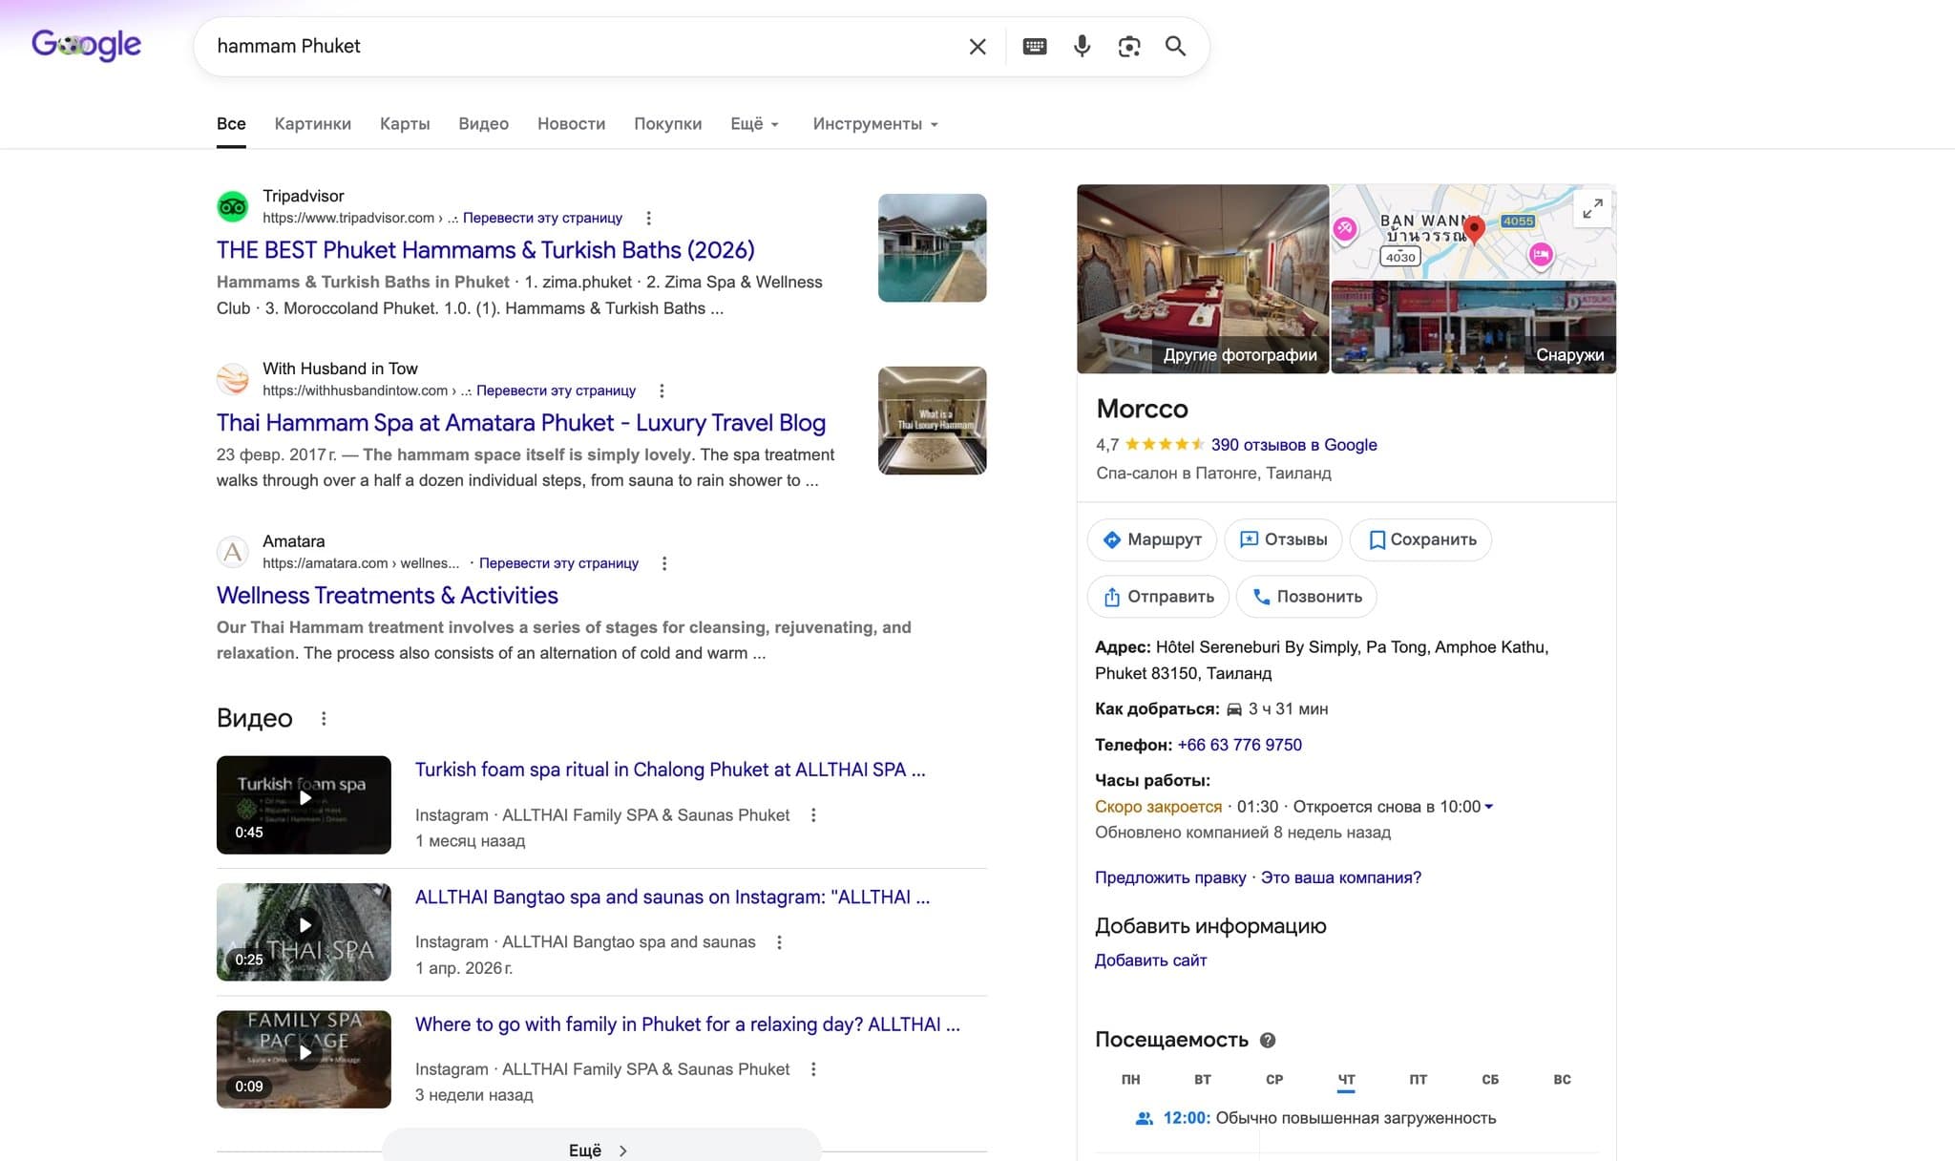Open the Turkish foam spa ritual video link
This screenshot has height=1161, width=1955.
(670, 770)
